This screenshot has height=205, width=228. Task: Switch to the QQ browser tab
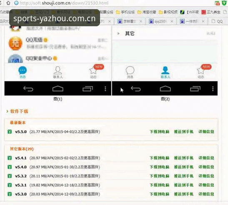pos(218,22)
